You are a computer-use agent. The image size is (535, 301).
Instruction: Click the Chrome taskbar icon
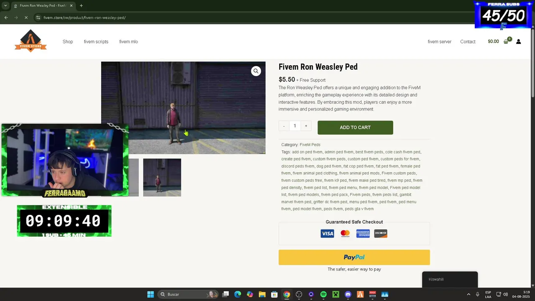(287, 294)
